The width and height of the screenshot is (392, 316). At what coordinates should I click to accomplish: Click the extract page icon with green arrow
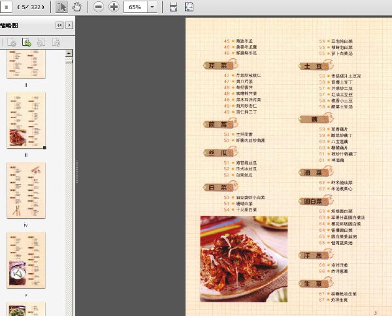tap(27, 42)
